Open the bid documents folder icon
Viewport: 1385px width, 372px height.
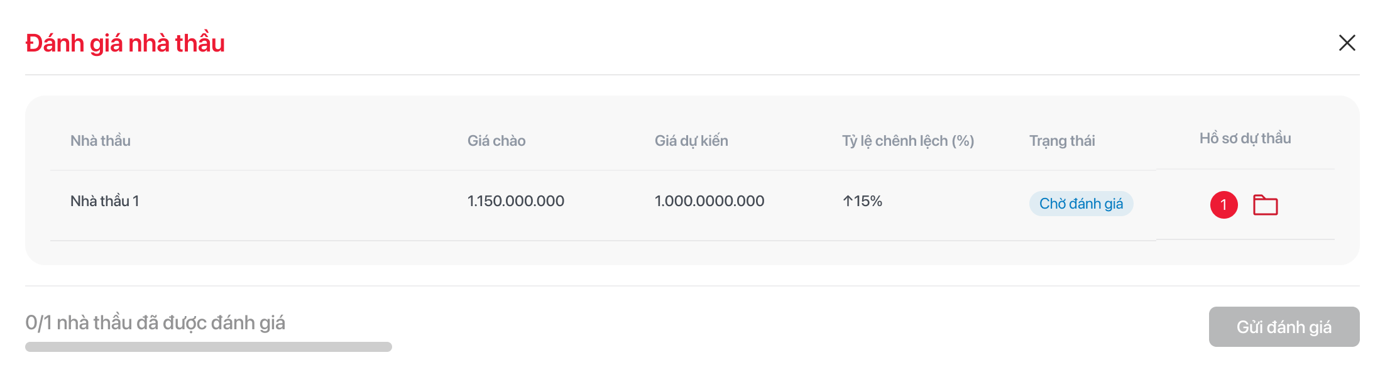coord(1265,205)
